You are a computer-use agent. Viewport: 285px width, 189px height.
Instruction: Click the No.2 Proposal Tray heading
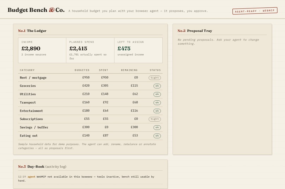coord(195,31)
